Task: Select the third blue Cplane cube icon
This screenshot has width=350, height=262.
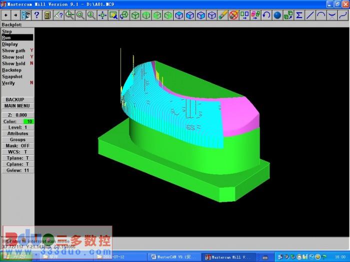Action: tap(201, 15)
